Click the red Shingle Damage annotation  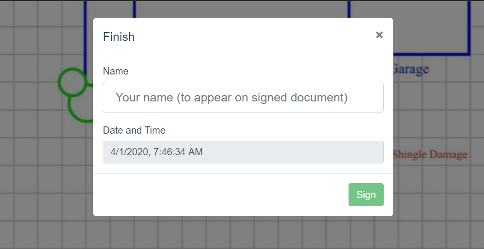pos(430,154)
